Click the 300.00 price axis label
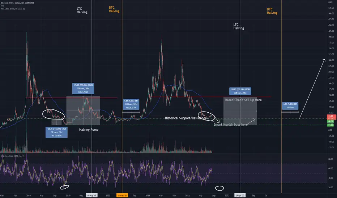 (x=331, y=60)
